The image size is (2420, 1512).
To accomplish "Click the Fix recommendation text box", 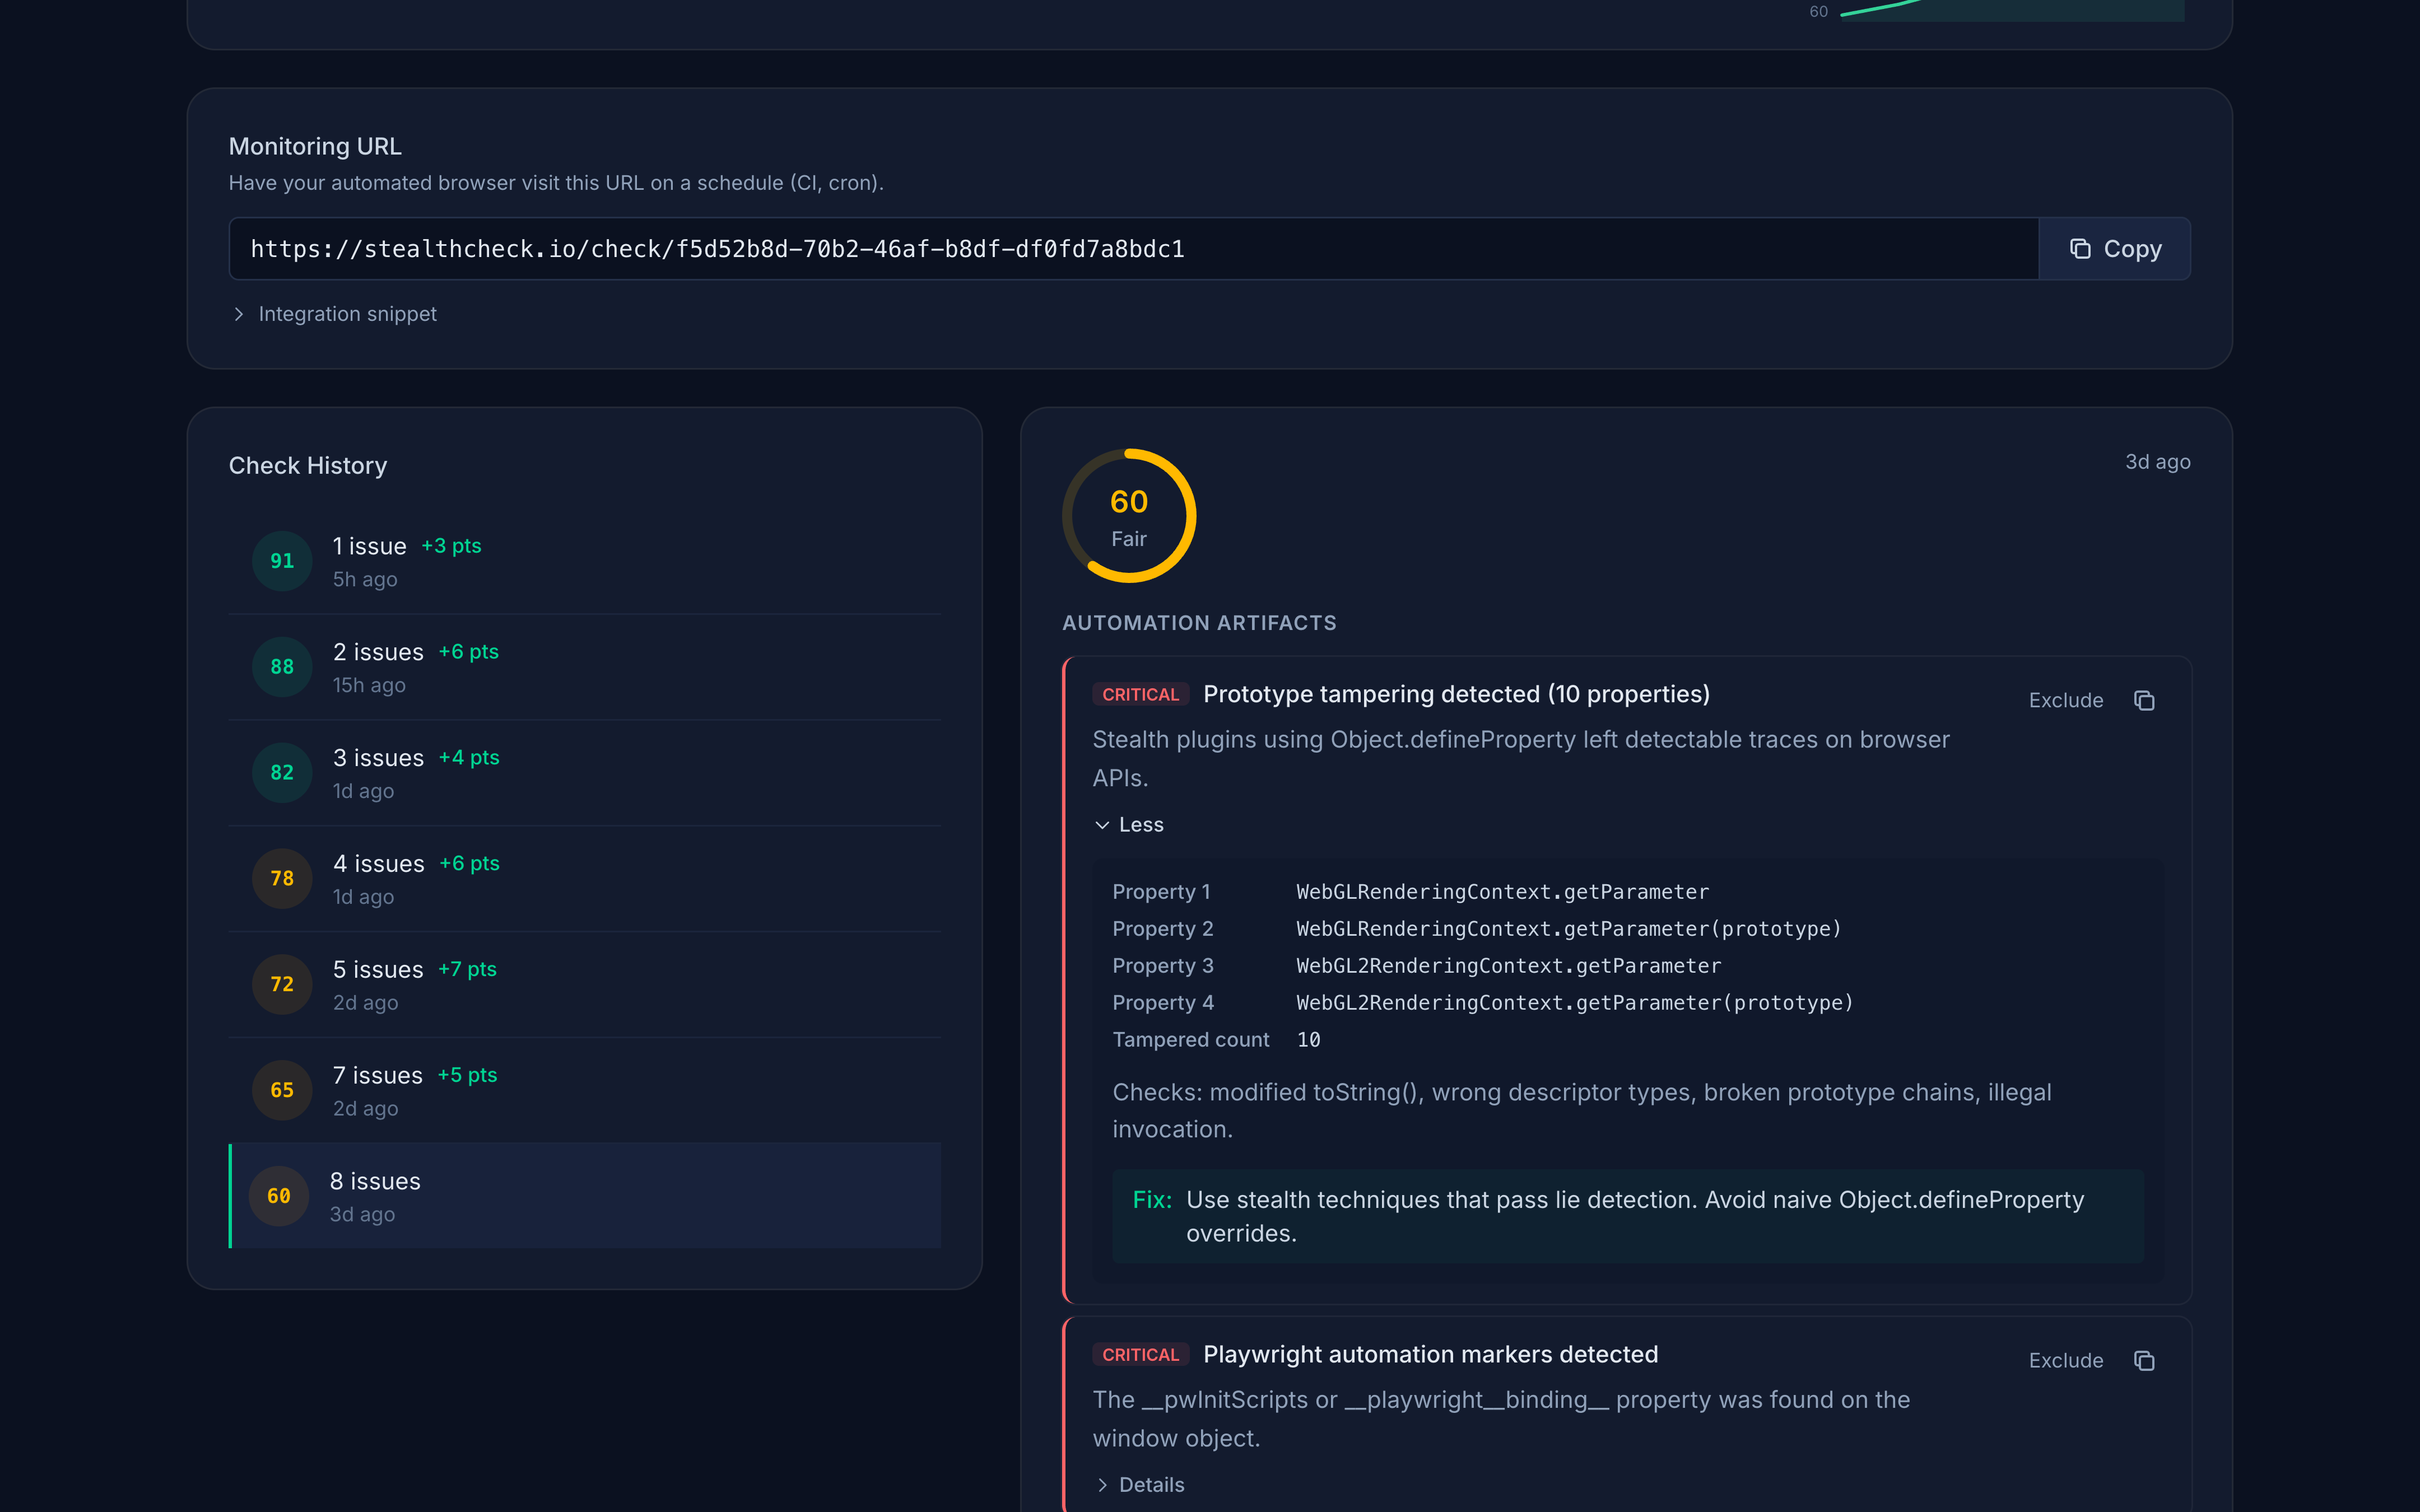I will point(1627,1216).
